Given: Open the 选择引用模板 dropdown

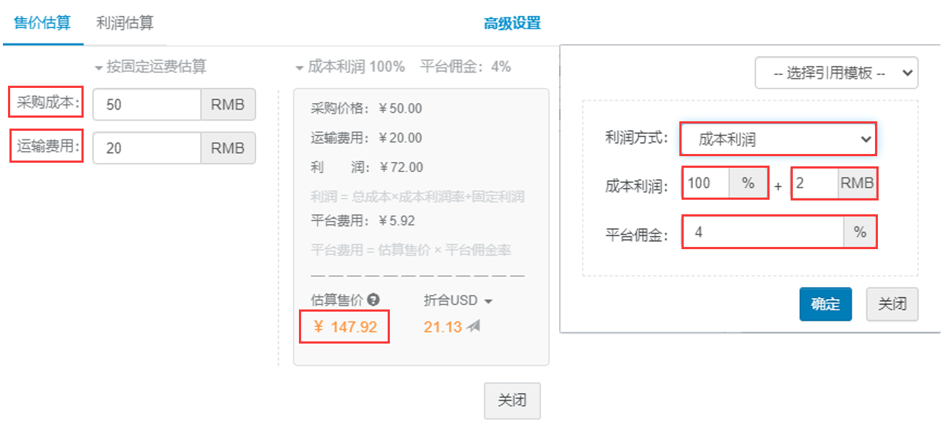Looking at the screenshot, I should click(836, 73).
